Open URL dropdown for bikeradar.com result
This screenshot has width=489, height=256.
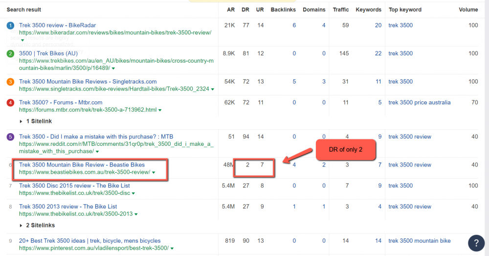click(22, 40)
